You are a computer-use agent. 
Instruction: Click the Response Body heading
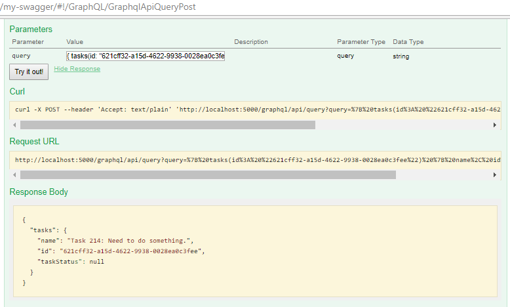tap(39, 192)
